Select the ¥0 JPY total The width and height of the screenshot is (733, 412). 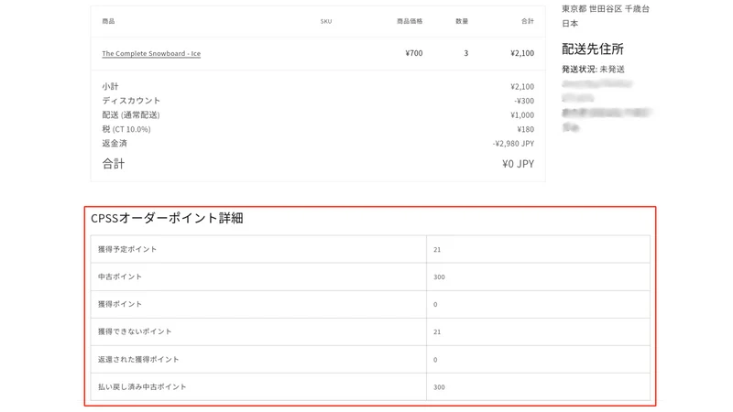(518, 164)
